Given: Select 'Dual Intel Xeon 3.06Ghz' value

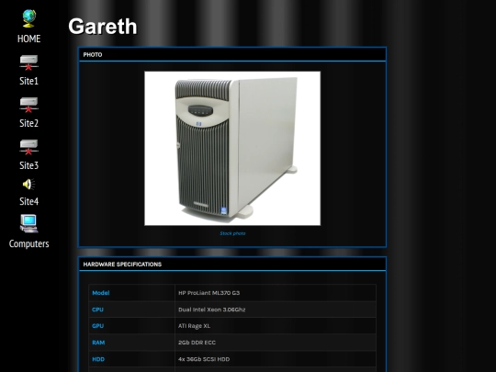Looking at the screenshot, I should [211, 310].
